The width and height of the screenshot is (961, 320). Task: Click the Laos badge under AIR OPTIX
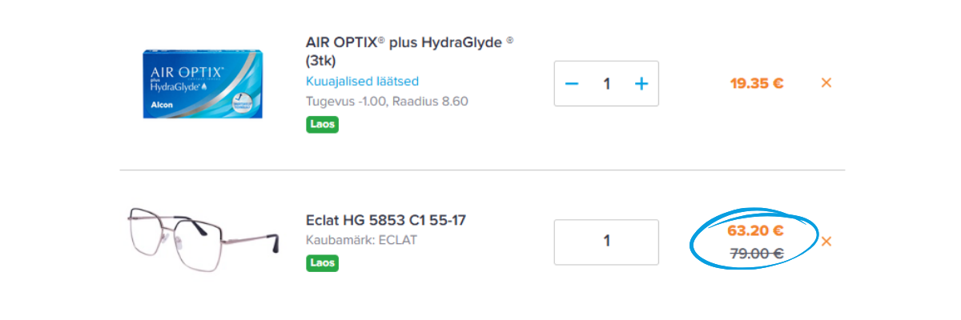click(322, 124)
